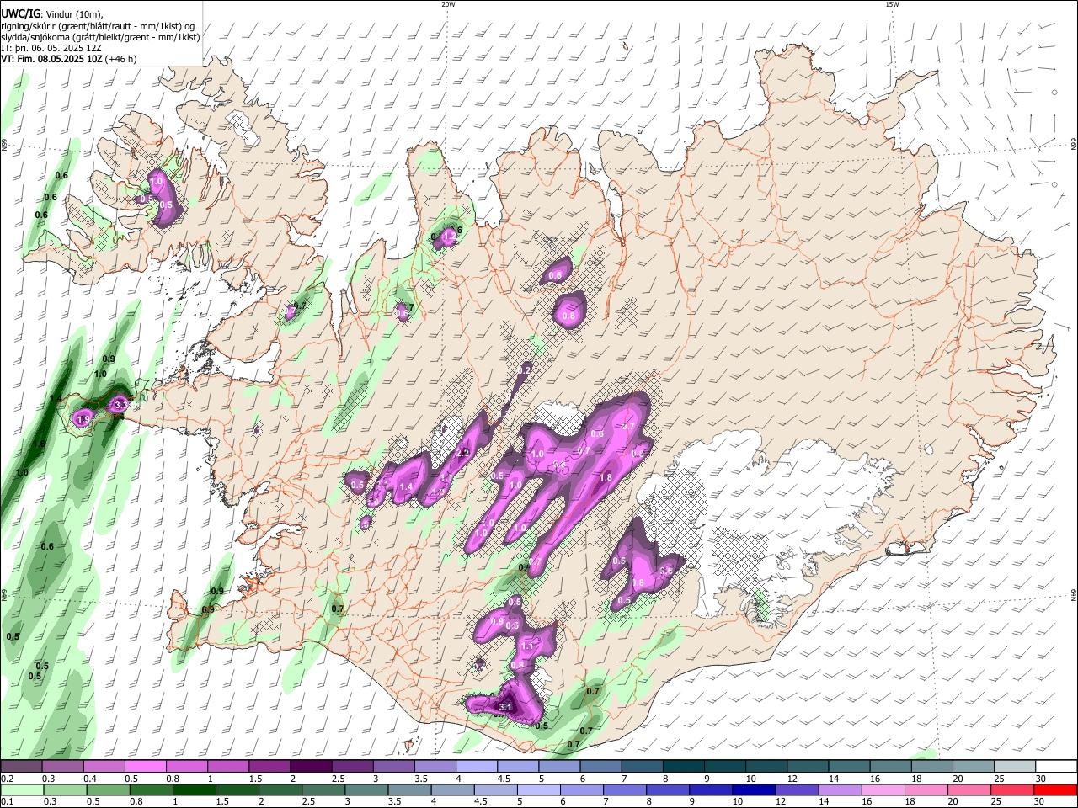Click the 'UWC/IG: Vindur (10m)' title text

click(x=51, y=14)
